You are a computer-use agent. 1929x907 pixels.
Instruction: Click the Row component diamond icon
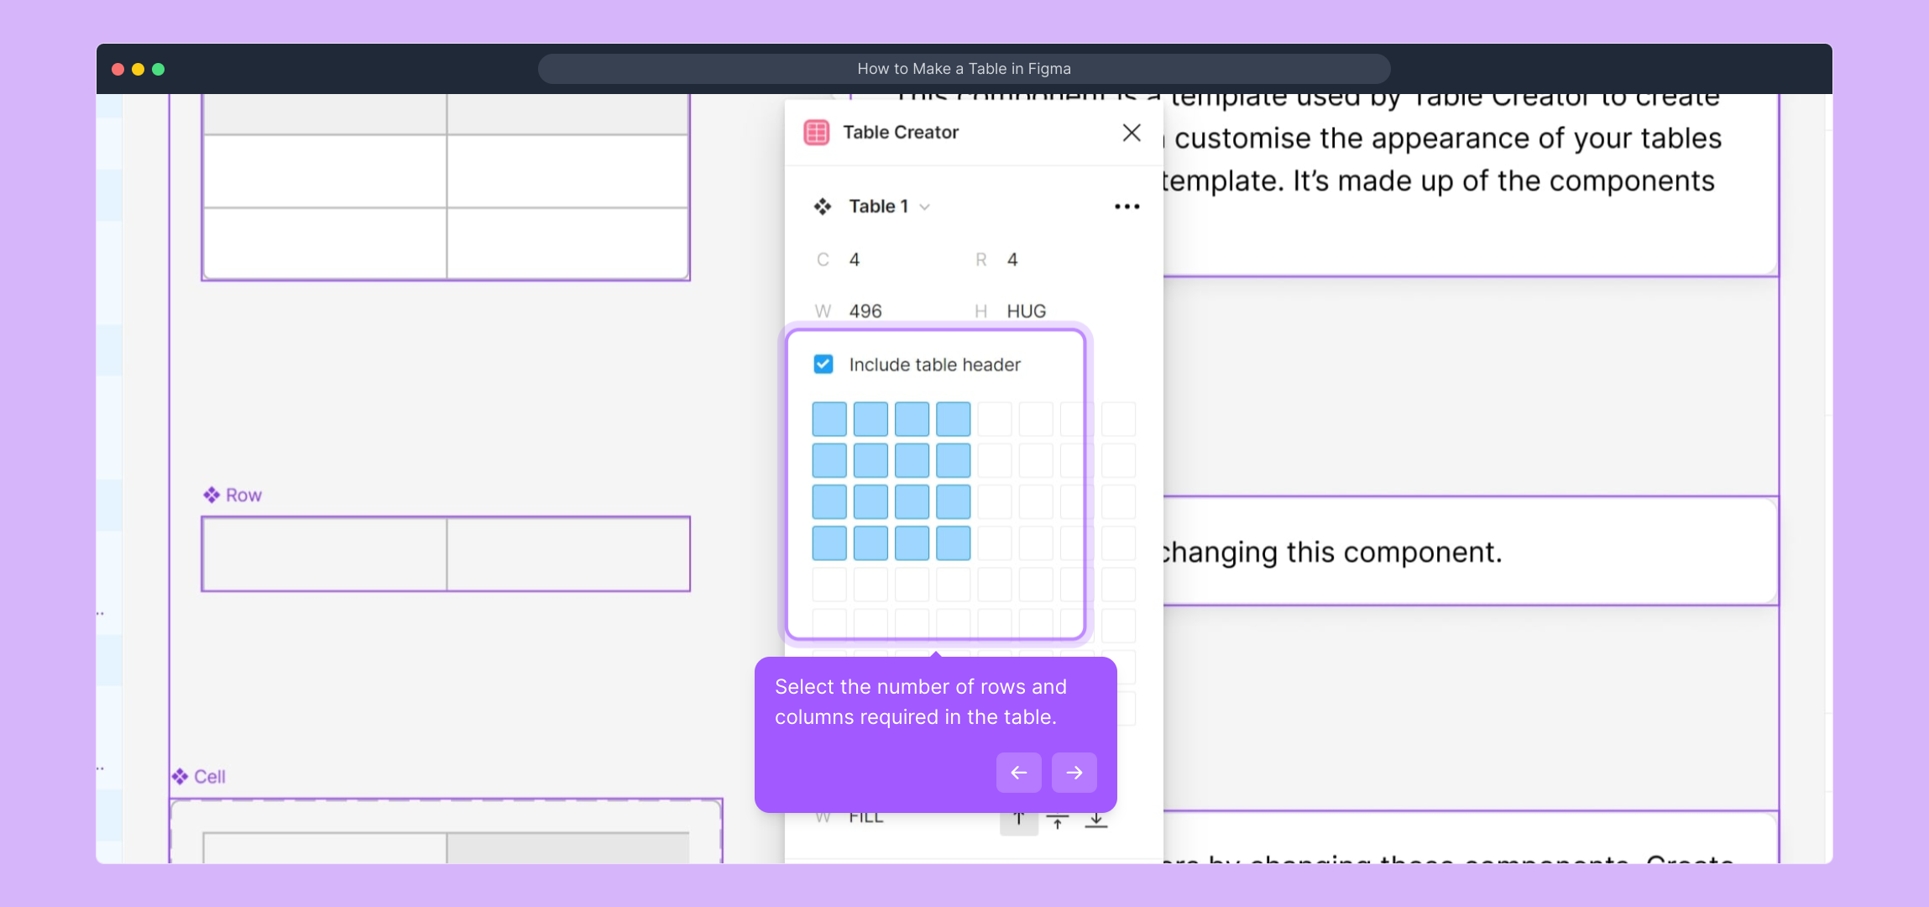(x=212, y=495)
